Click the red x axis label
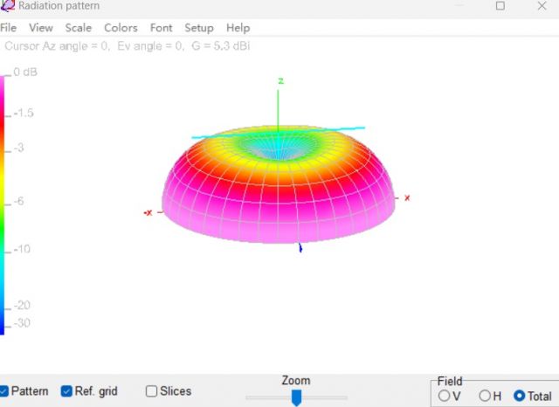The height and width of the screenshot is (407, 559). click(x=407, y=197)
